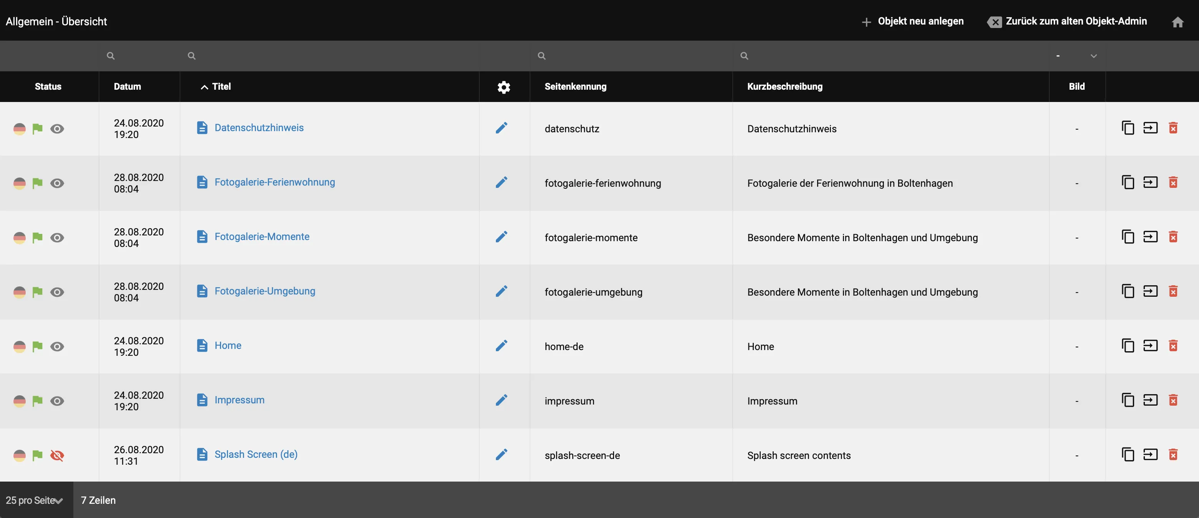Edit Home entry with the pencil icon
The width and height of the screenshot is (1199, 518).
(x=501, y=345)
